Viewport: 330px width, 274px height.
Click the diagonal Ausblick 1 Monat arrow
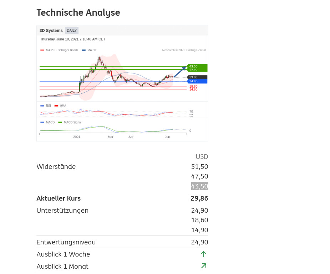[204, 266]
